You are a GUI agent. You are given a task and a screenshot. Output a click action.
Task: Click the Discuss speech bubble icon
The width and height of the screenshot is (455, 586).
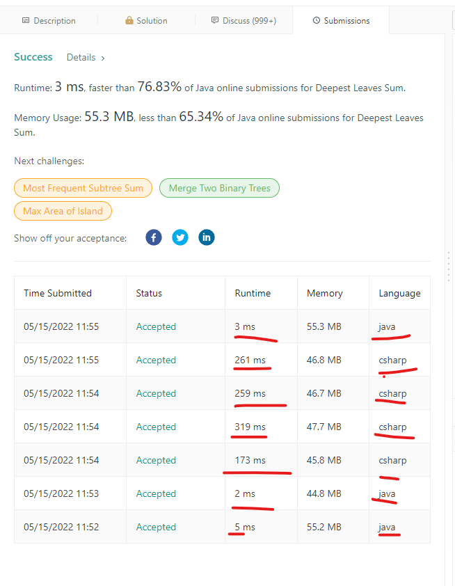pos(215,21)
